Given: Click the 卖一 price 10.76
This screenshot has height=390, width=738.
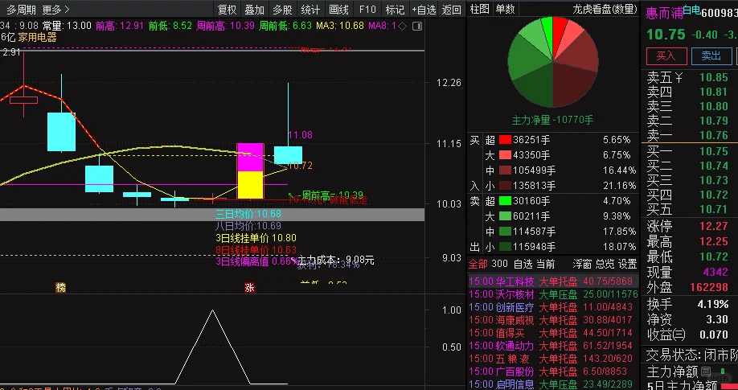Looking at the screenshot, I should click(x=714, y=135).
